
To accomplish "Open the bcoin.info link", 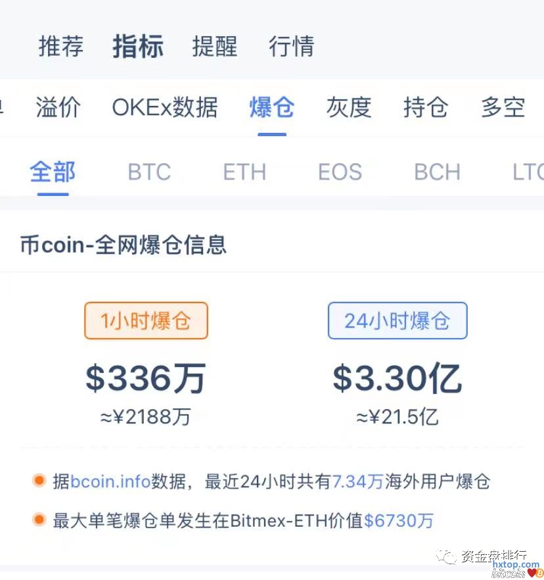I will (110, 482).
